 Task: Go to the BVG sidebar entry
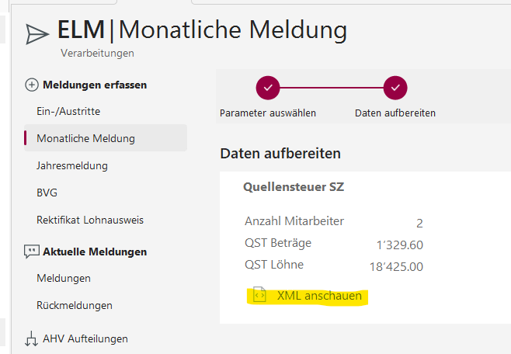[47, 193]
